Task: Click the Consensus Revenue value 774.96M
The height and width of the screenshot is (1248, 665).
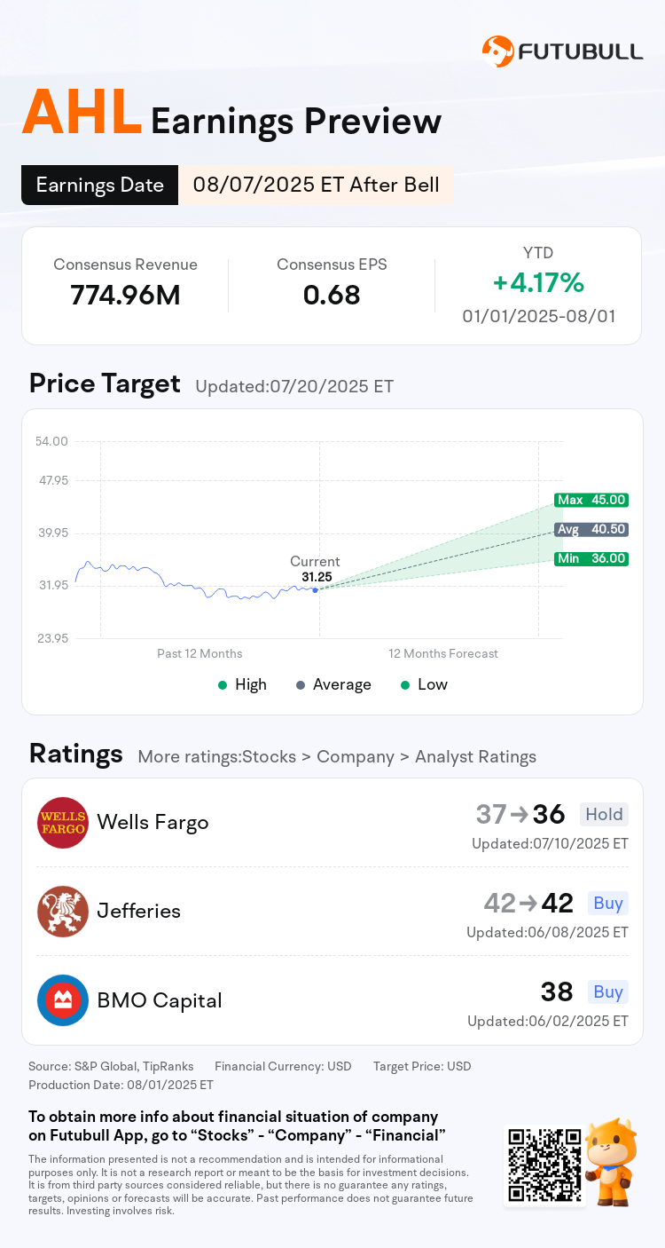Action: [x=125, y=295]
